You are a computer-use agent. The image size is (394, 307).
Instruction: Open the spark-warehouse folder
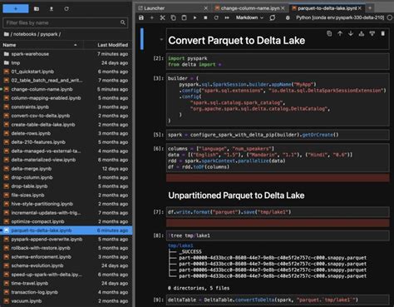click(30, 54)
